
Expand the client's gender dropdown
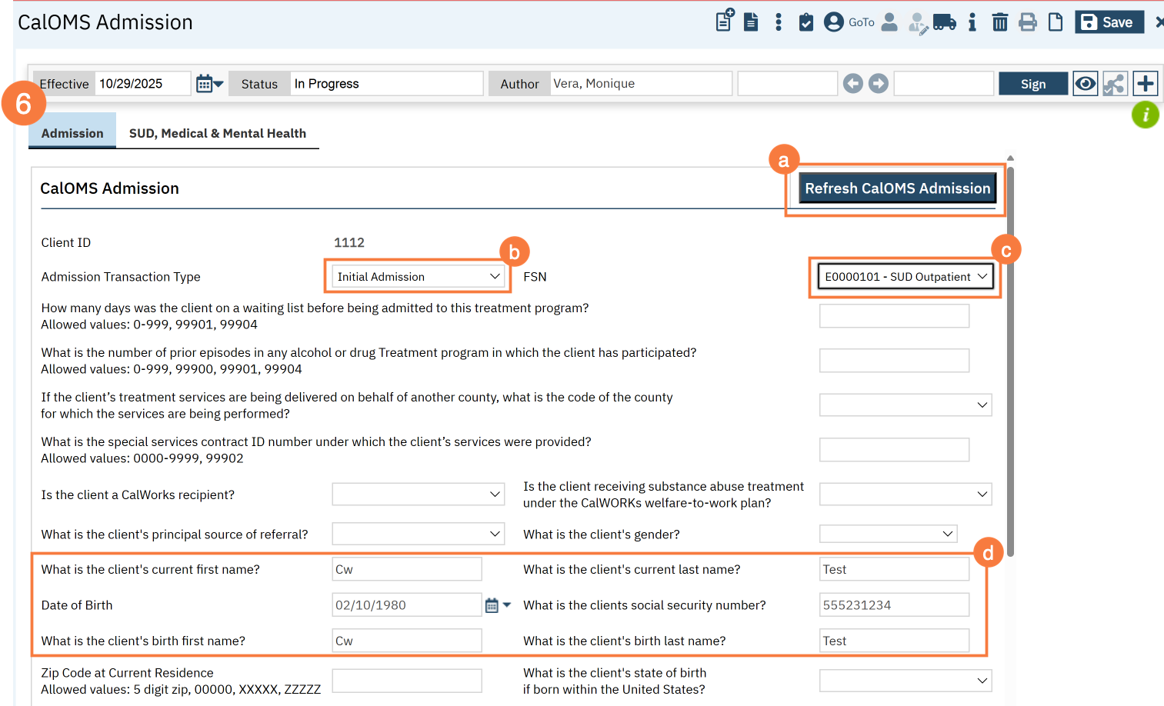[888, 534]
